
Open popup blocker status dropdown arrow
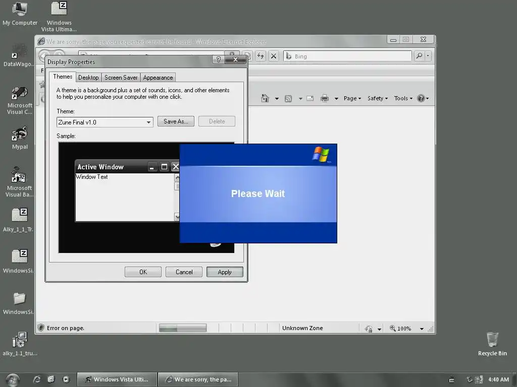click(x=379, y=329)
